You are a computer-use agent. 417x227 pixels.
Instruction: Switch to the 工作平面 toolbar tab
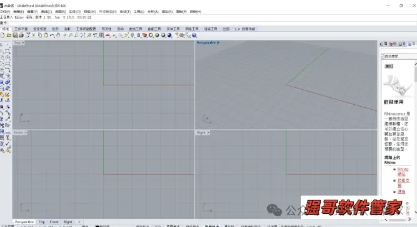[x=21, y=29]
